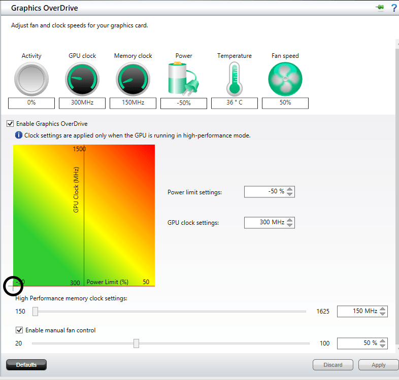Screen dimensions: 399x380
Task: Click inside the GPU clock power limit heat map
Action: [84, 216]
